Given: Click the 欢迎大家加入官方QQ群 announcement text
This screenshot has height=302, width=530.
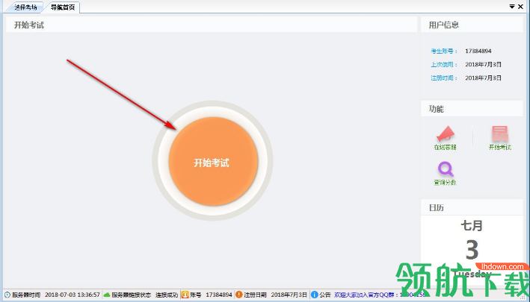Looking at the screenshot, I should coord(364,295).
